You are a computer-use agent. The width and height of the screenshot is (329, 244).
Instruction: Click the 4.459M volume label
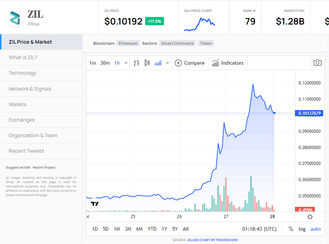point(305,209)
